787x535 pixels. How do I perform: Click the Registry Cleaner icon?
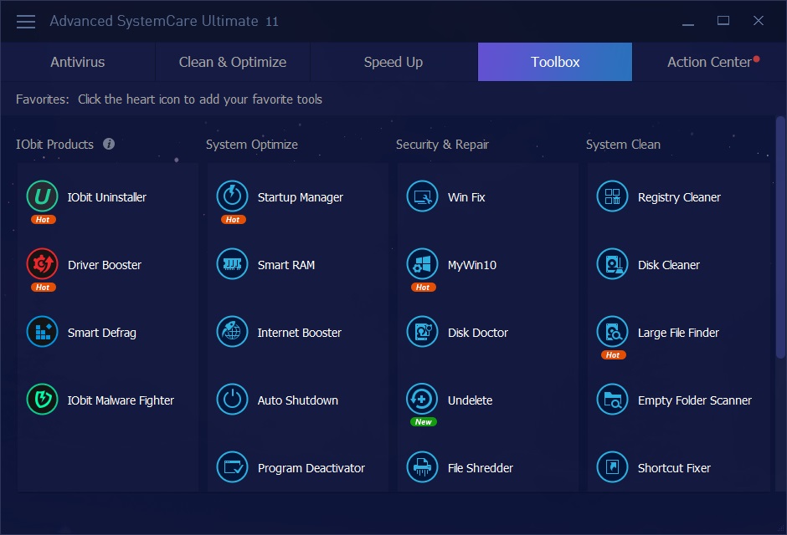612,196
